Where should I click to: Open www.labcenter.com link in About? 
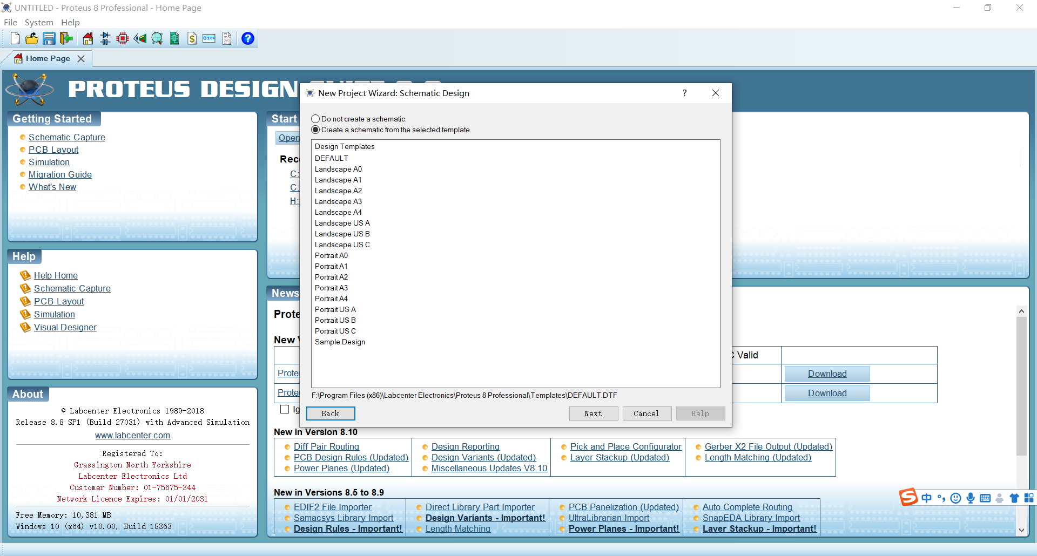coord(132,435)
